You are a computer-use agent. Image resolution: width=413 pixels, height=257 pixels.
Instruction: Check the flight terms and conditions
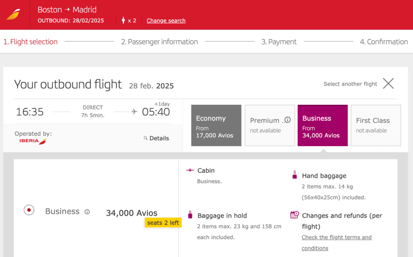tap(336, 237)
